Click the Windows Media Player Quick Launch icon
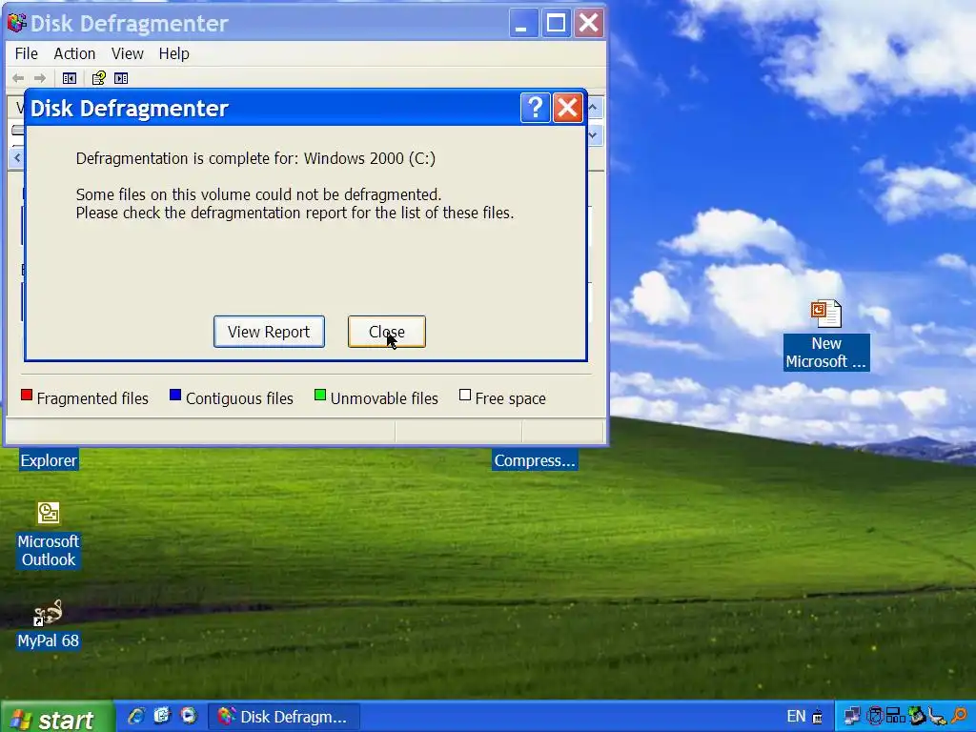976x732 pixels. 188,716
